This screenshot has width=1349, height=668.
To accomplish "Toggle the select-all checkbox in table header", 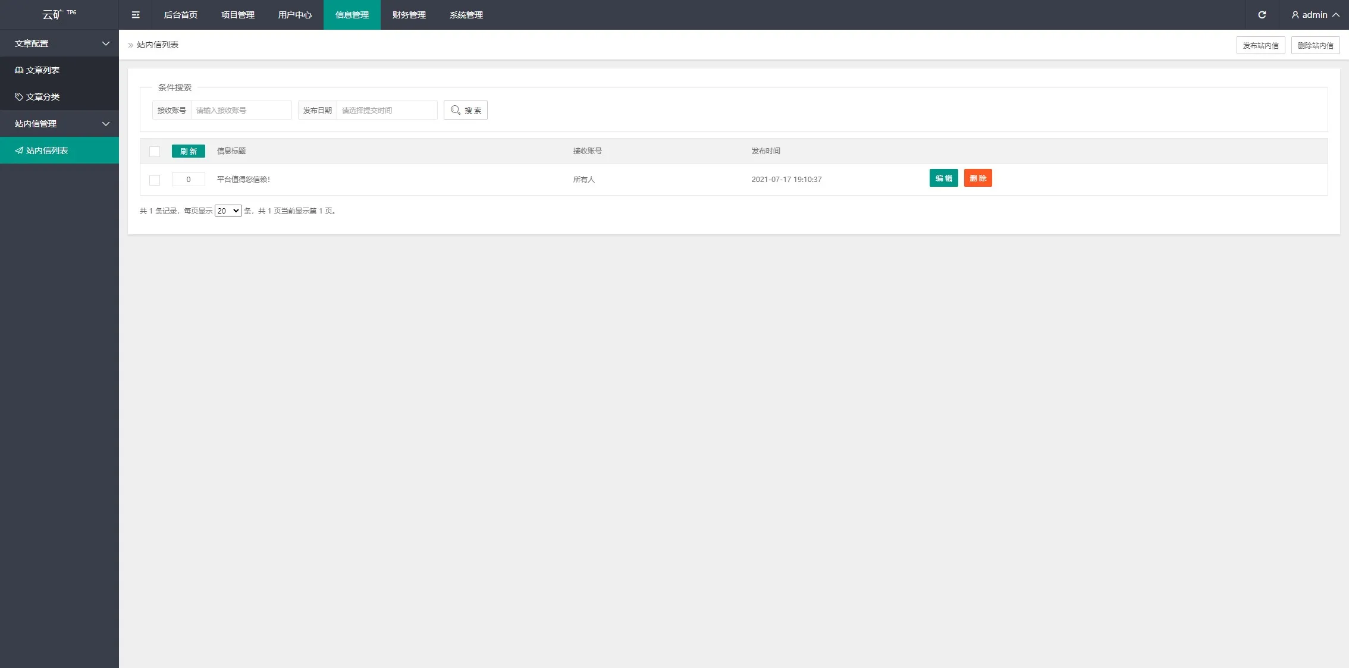I will (155, 151).
